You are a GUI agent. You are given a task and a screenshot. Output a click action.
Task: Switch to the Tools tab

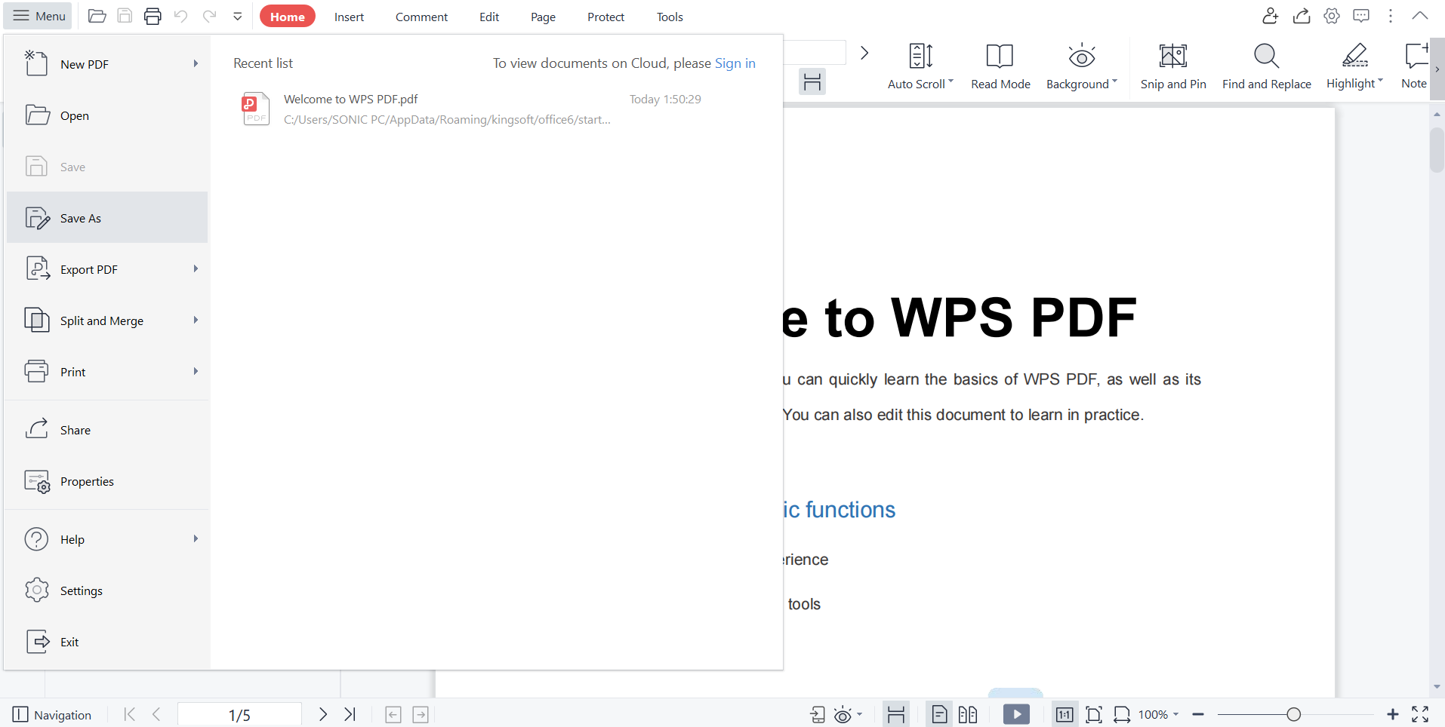coord(670,17)
